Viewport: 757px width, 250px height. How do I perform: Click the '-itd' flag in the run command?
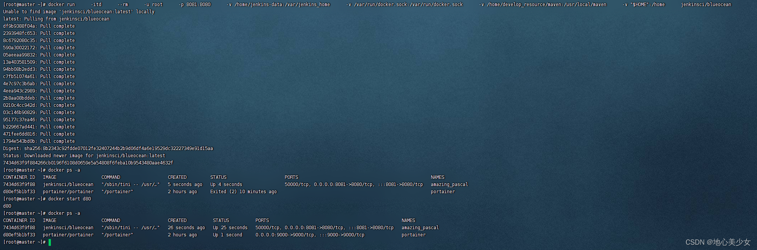point(96,5)
